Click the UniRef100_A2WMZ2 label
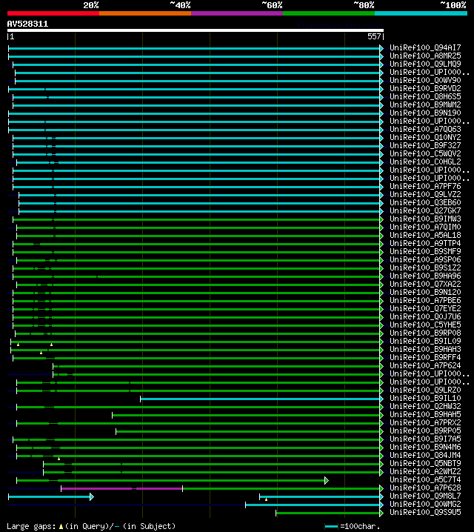This screenshot has height=532, width=474. click(425, 471)
